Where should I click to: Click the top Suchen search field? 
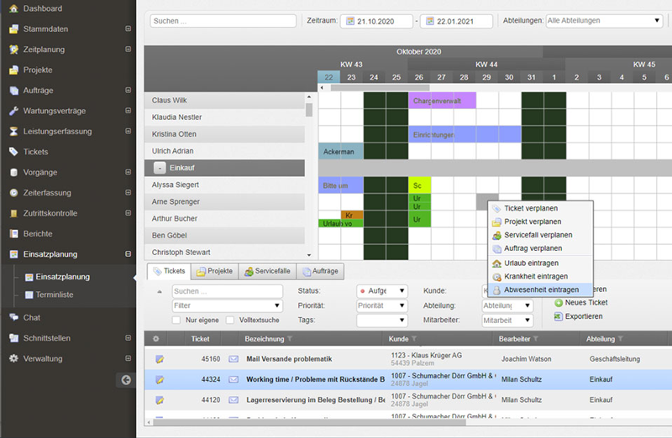pos(223,21)
